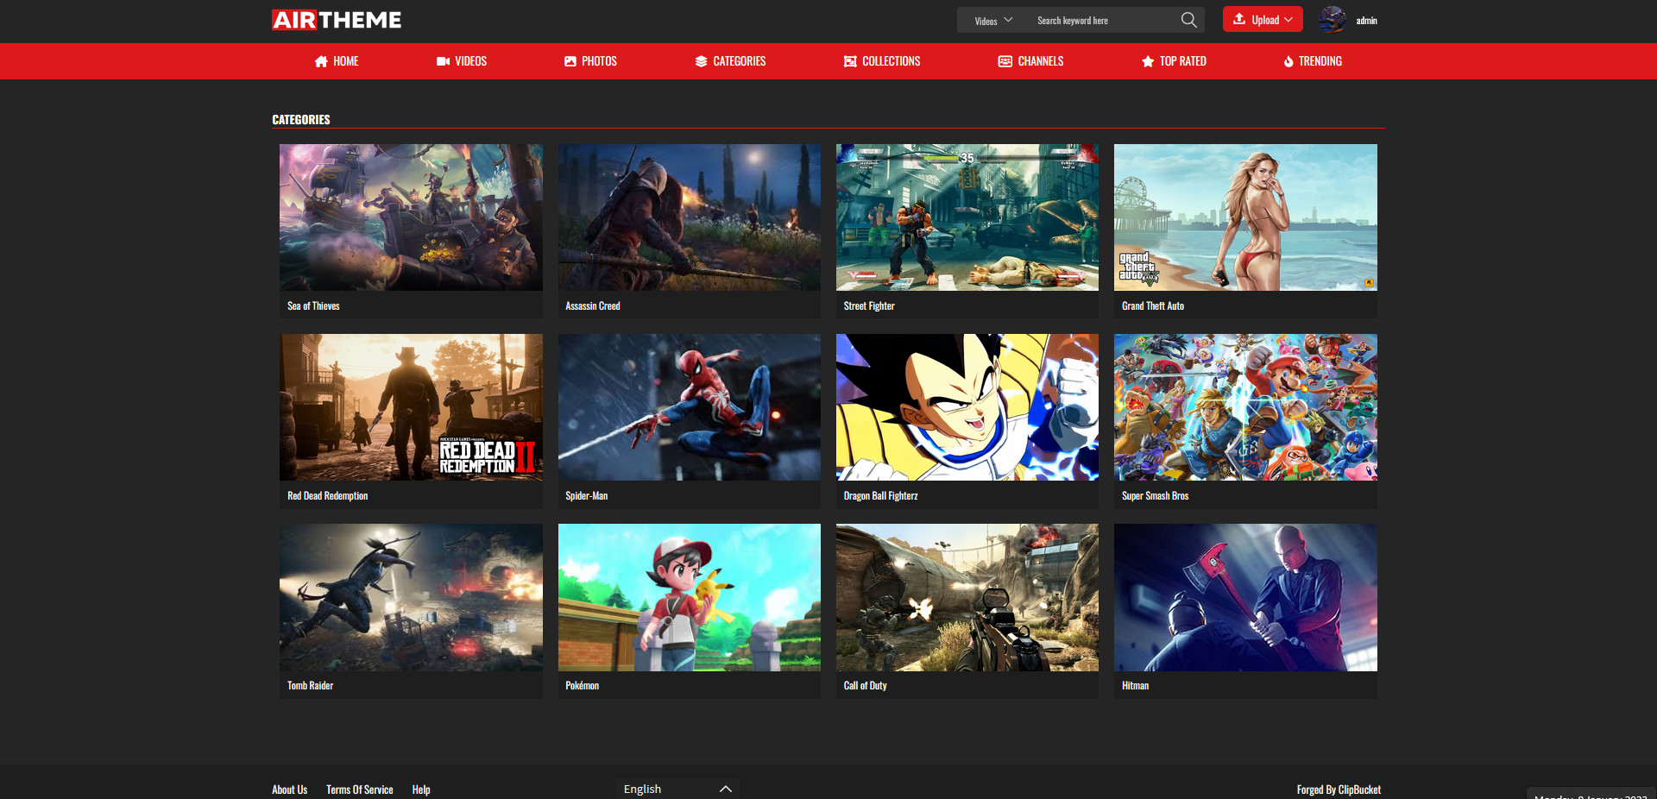The image size is (1657, 799).
Task: Click the Red Dead Redemption title
Action: tap(327, 496)
